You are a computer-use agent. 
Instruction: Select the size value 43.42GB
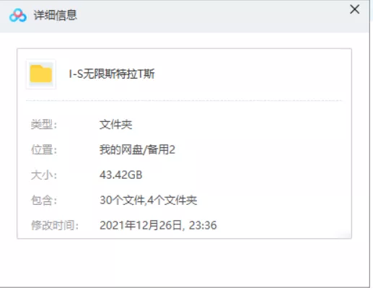point(121,175)
